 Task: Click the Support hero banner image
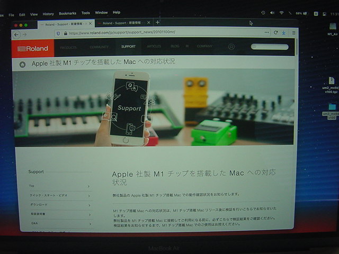(154, 107)
